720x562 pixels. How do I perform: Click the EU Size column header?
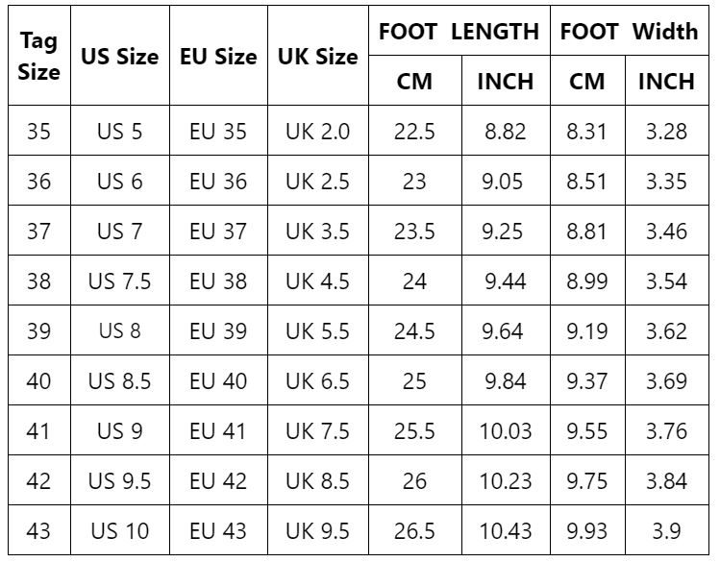(x=218, y=57)
